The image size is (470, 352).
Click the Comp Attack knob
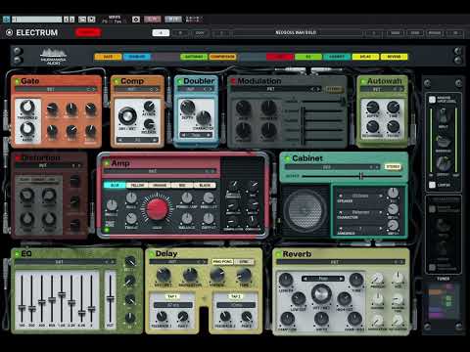pyautogui.click(x=149, y=106)
